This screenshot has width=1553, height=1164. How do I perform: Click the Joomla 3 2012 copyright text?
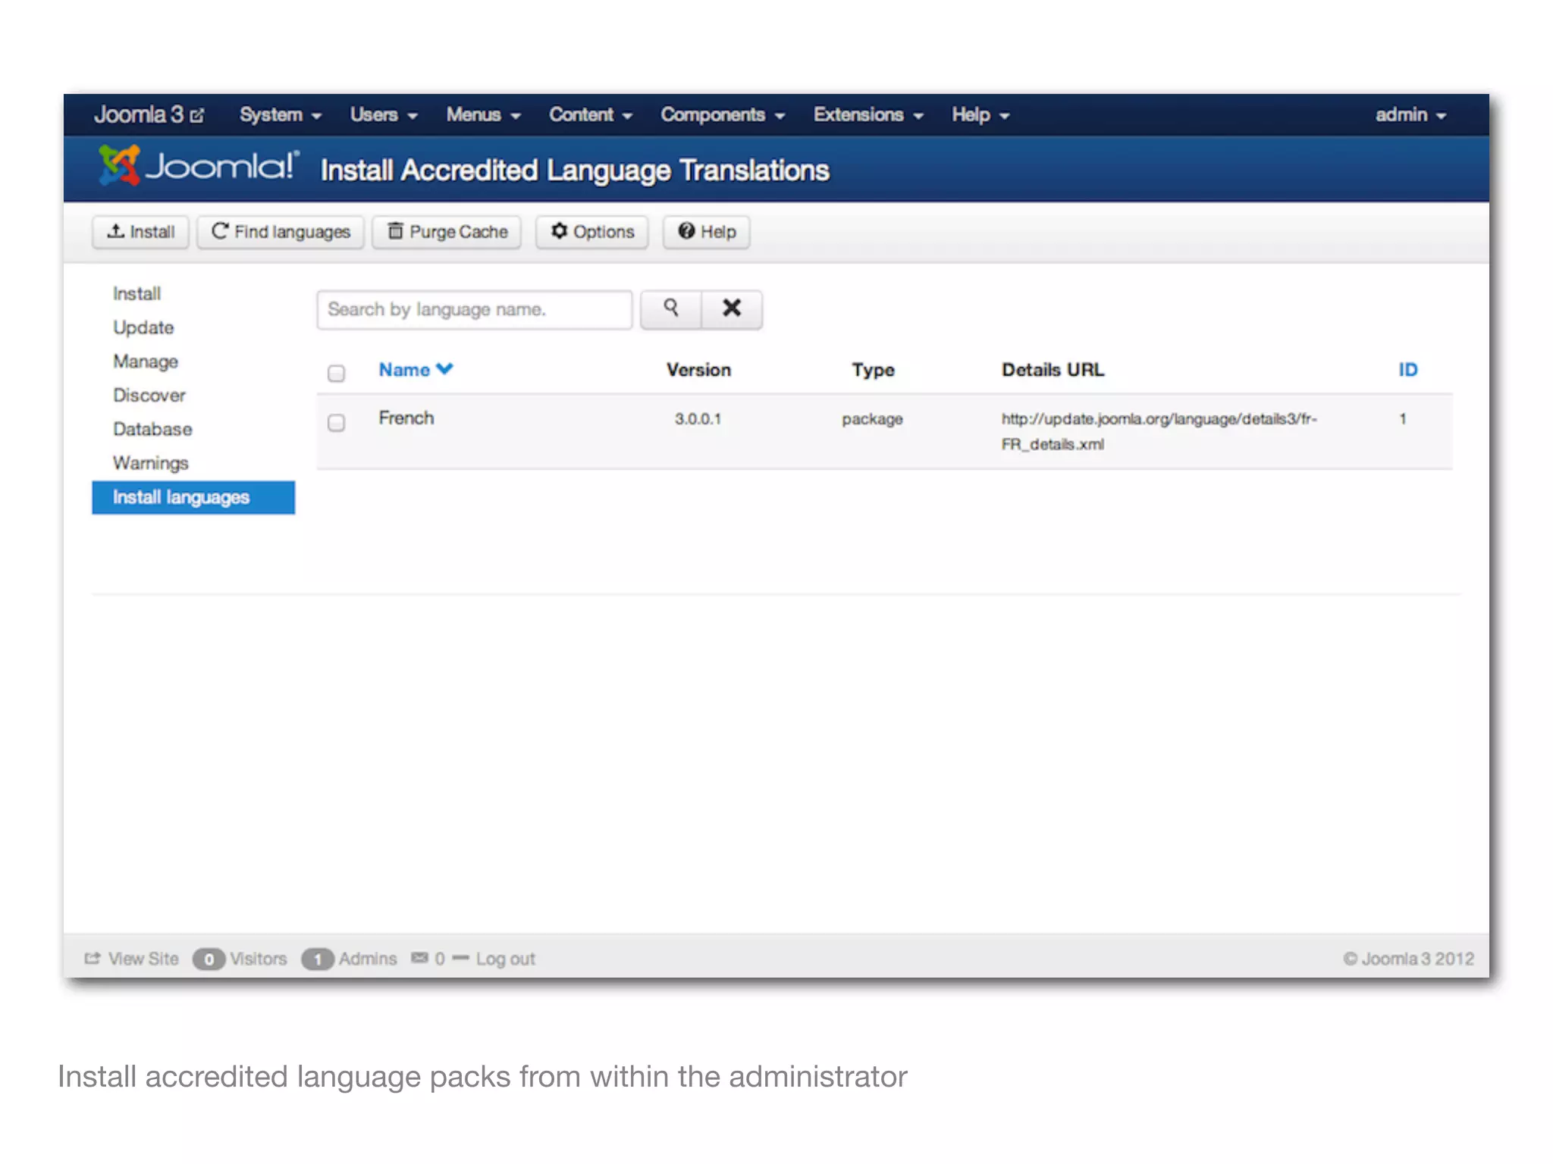pyautogui.click(x=1409, y=959)
